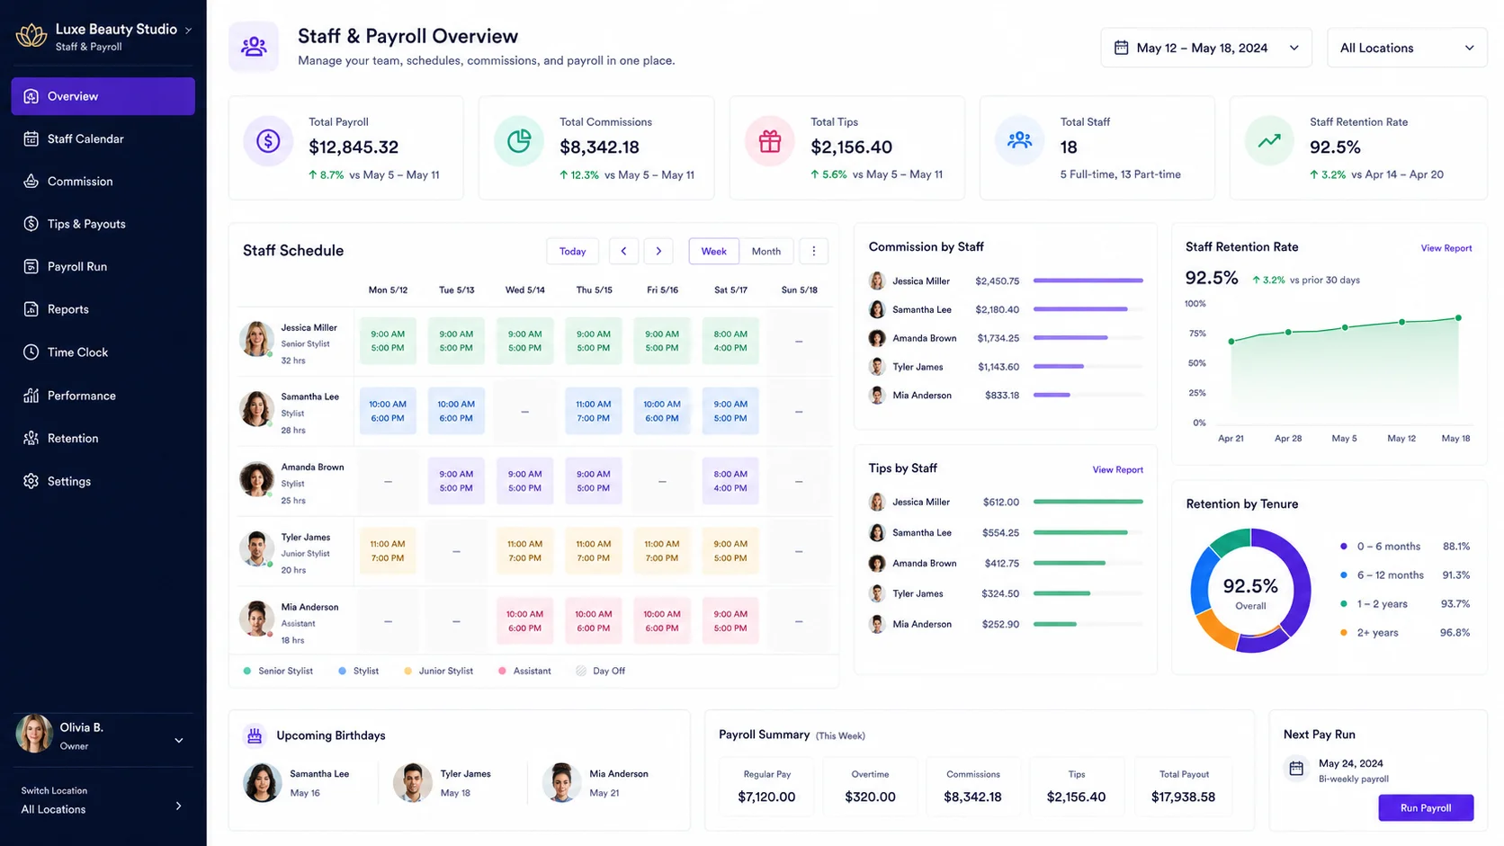Click the Amanda Brown $1,734.25 commission

coord(998,338)
